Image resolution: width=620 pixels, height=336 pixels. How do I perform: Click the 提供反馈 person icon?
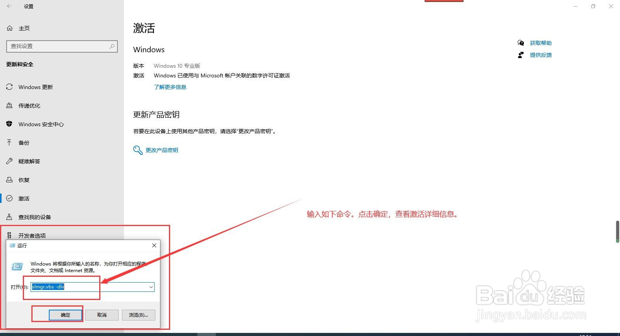[x=521, y=55]
